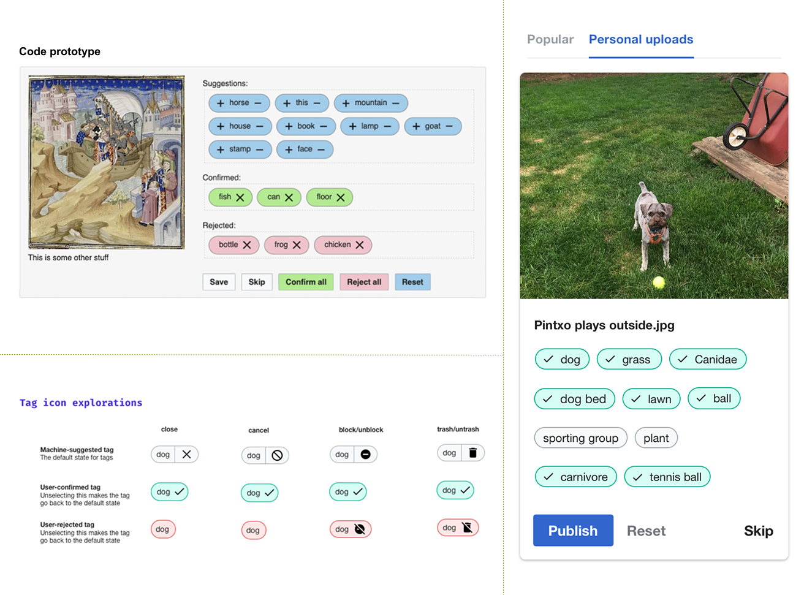Remove the confirmed fish tag with X

pyautogui.click(x=240, y=197)
